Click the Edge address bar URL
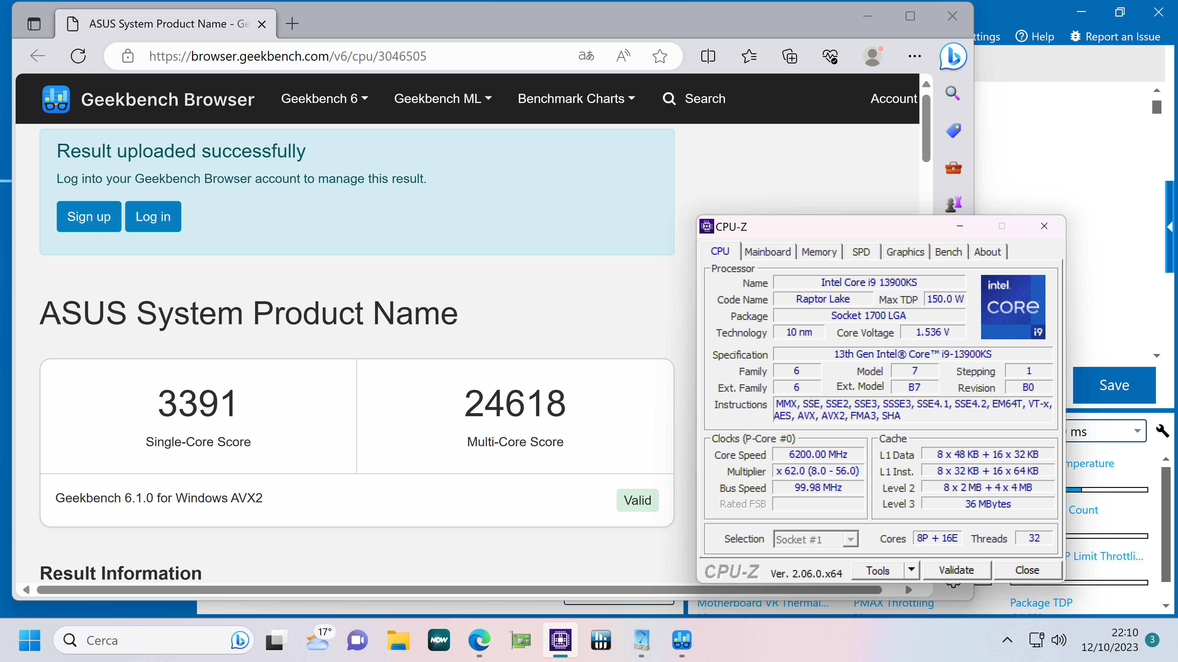This screenshot has width=1178, height=662. (288, 56)
